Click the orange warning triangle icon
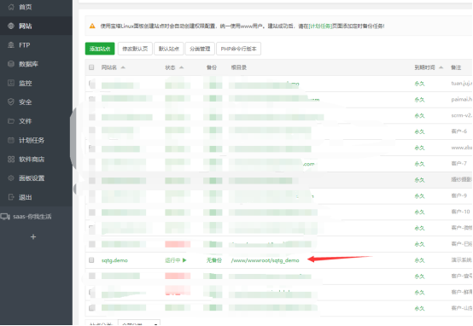The height and width of the screenshot is (326, 473). coord(92,26)
